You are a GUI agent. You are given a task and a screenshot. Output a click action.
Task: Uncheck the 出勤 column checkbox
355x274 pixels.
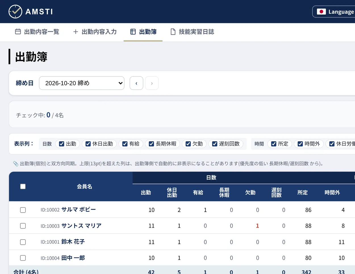coord(61,144)
